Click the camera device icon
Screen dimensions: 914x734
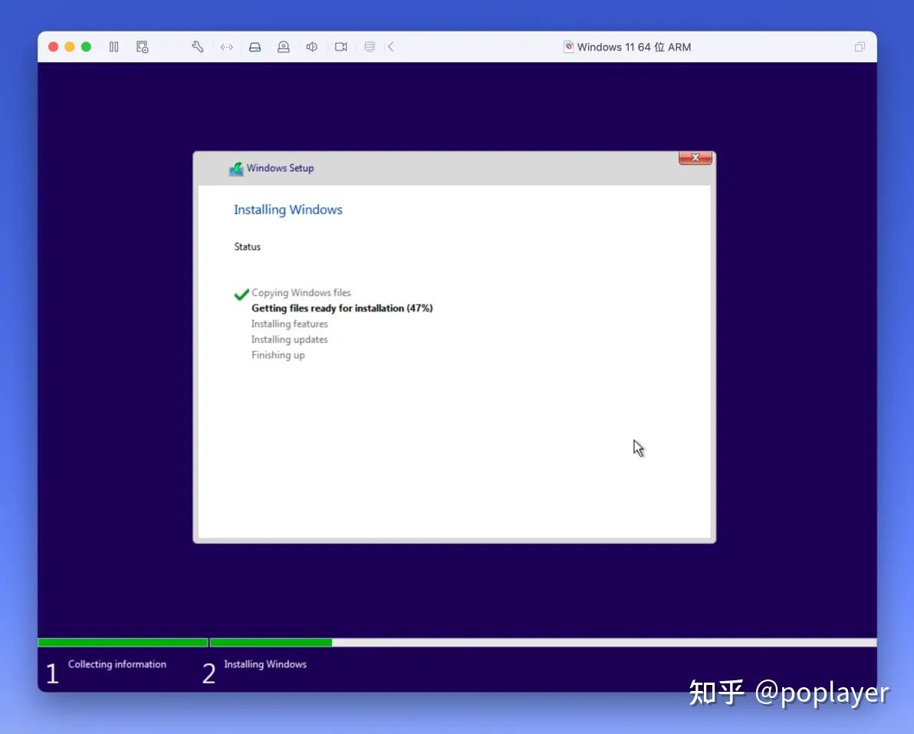click(x=341, y=47)
